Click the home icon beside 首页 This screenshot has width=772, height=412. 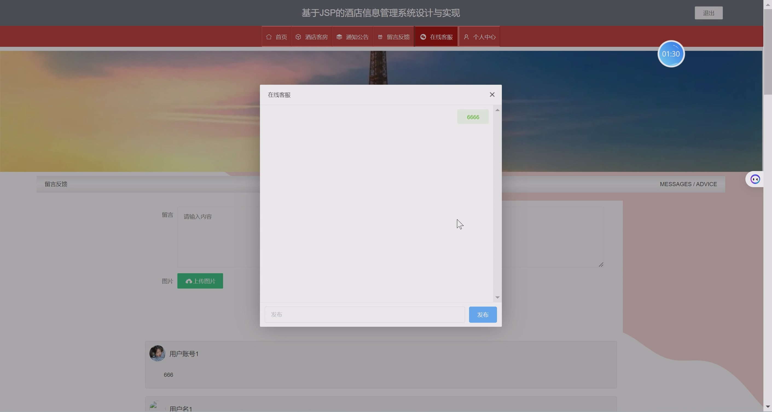[x=269, y=37]
